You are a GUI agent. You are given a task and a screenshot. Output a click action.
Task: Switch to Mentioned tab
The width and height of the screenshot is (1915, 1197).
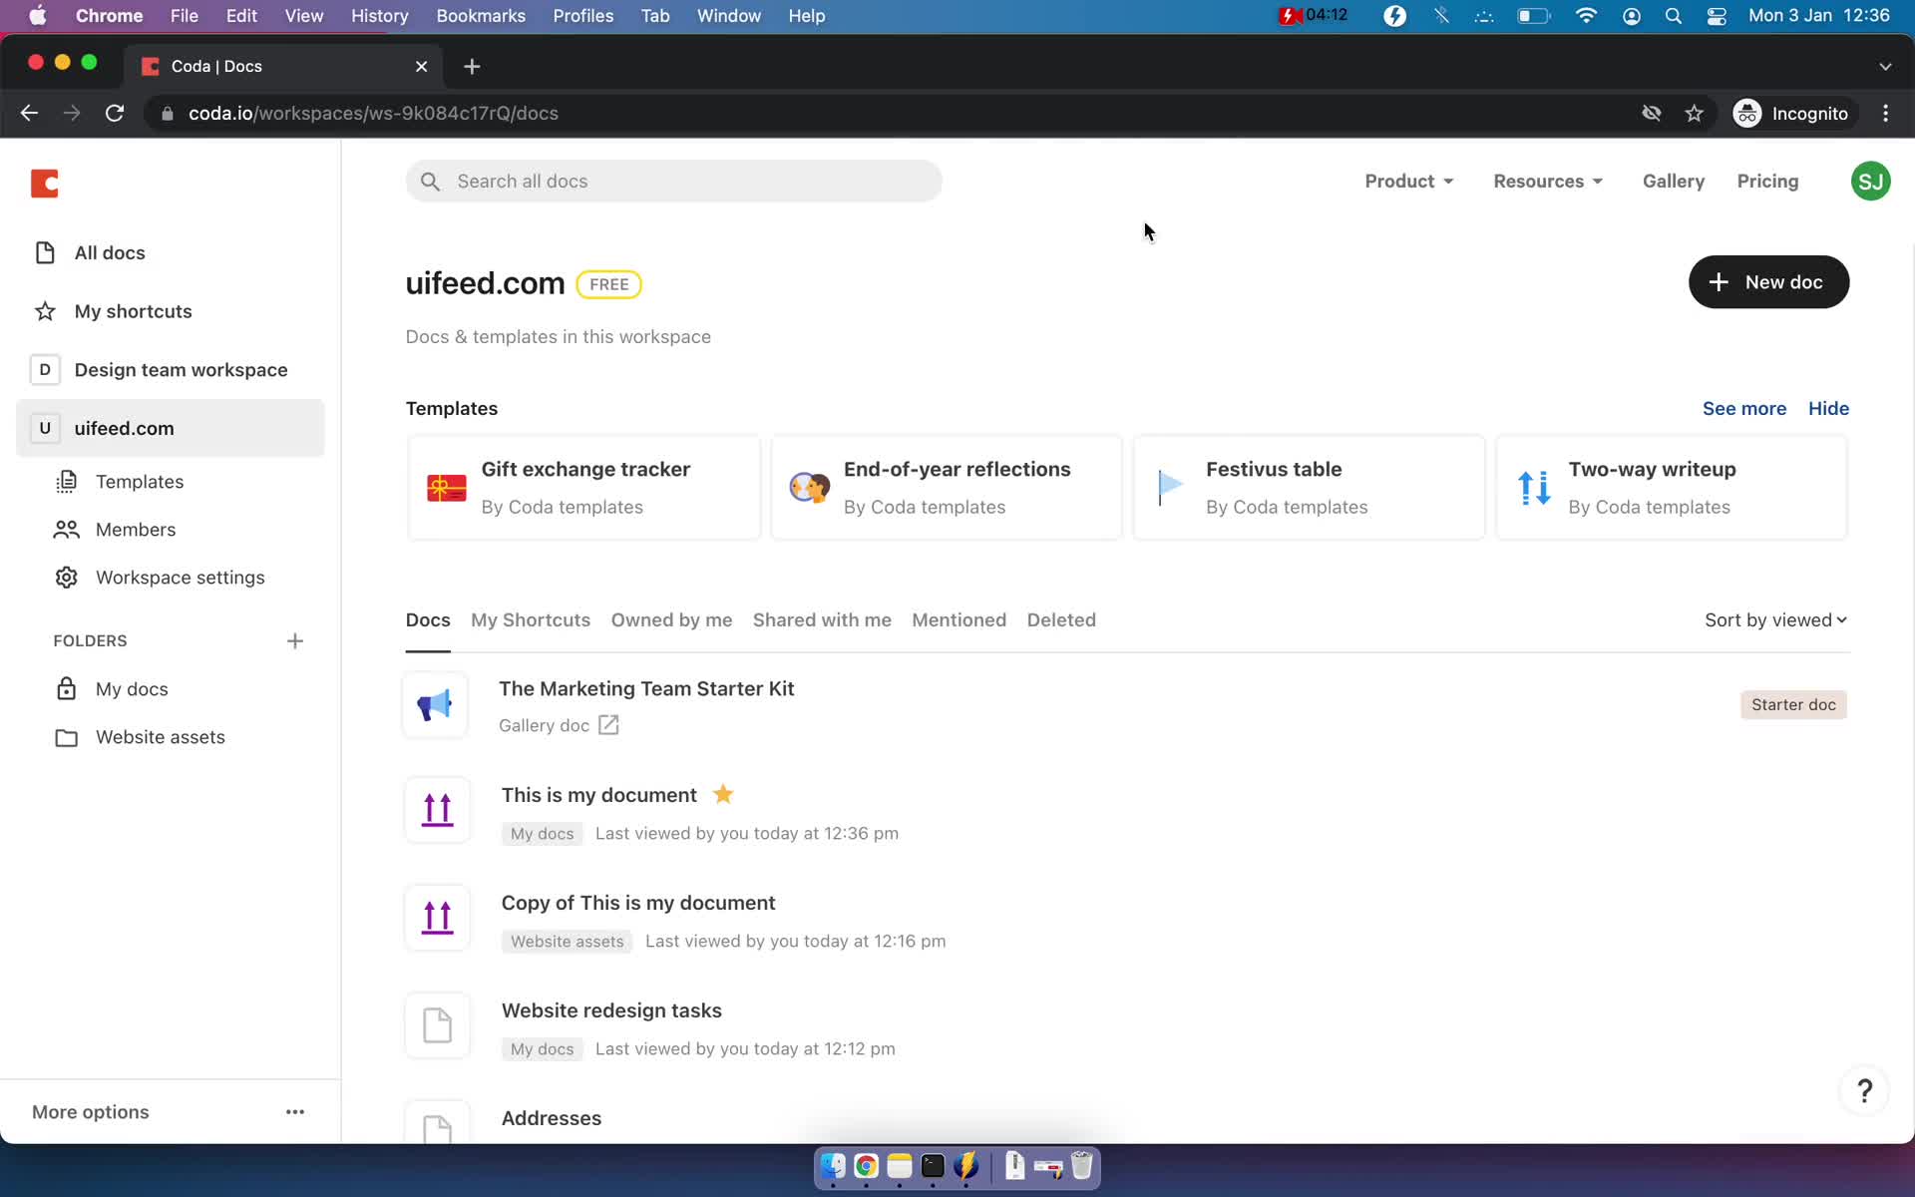(x=958, y=620)
